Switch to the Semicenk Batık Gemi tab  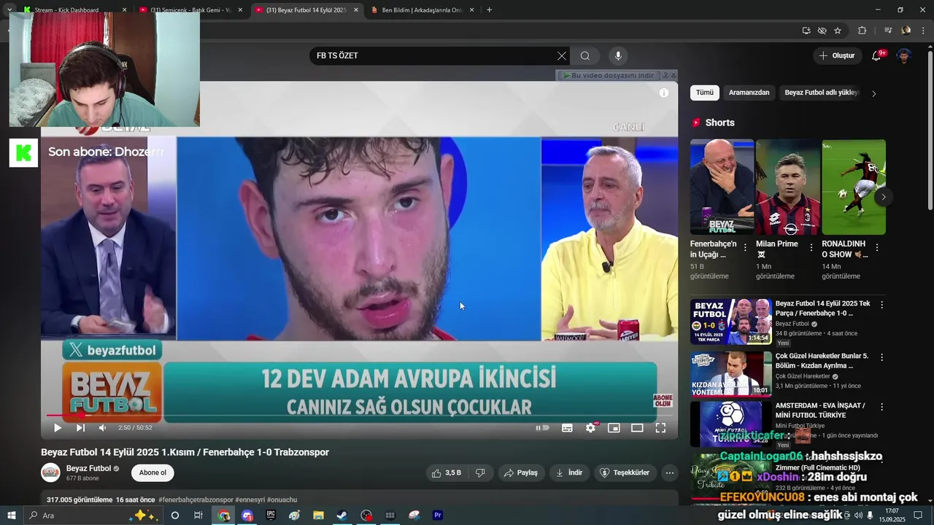coord(190,10)
